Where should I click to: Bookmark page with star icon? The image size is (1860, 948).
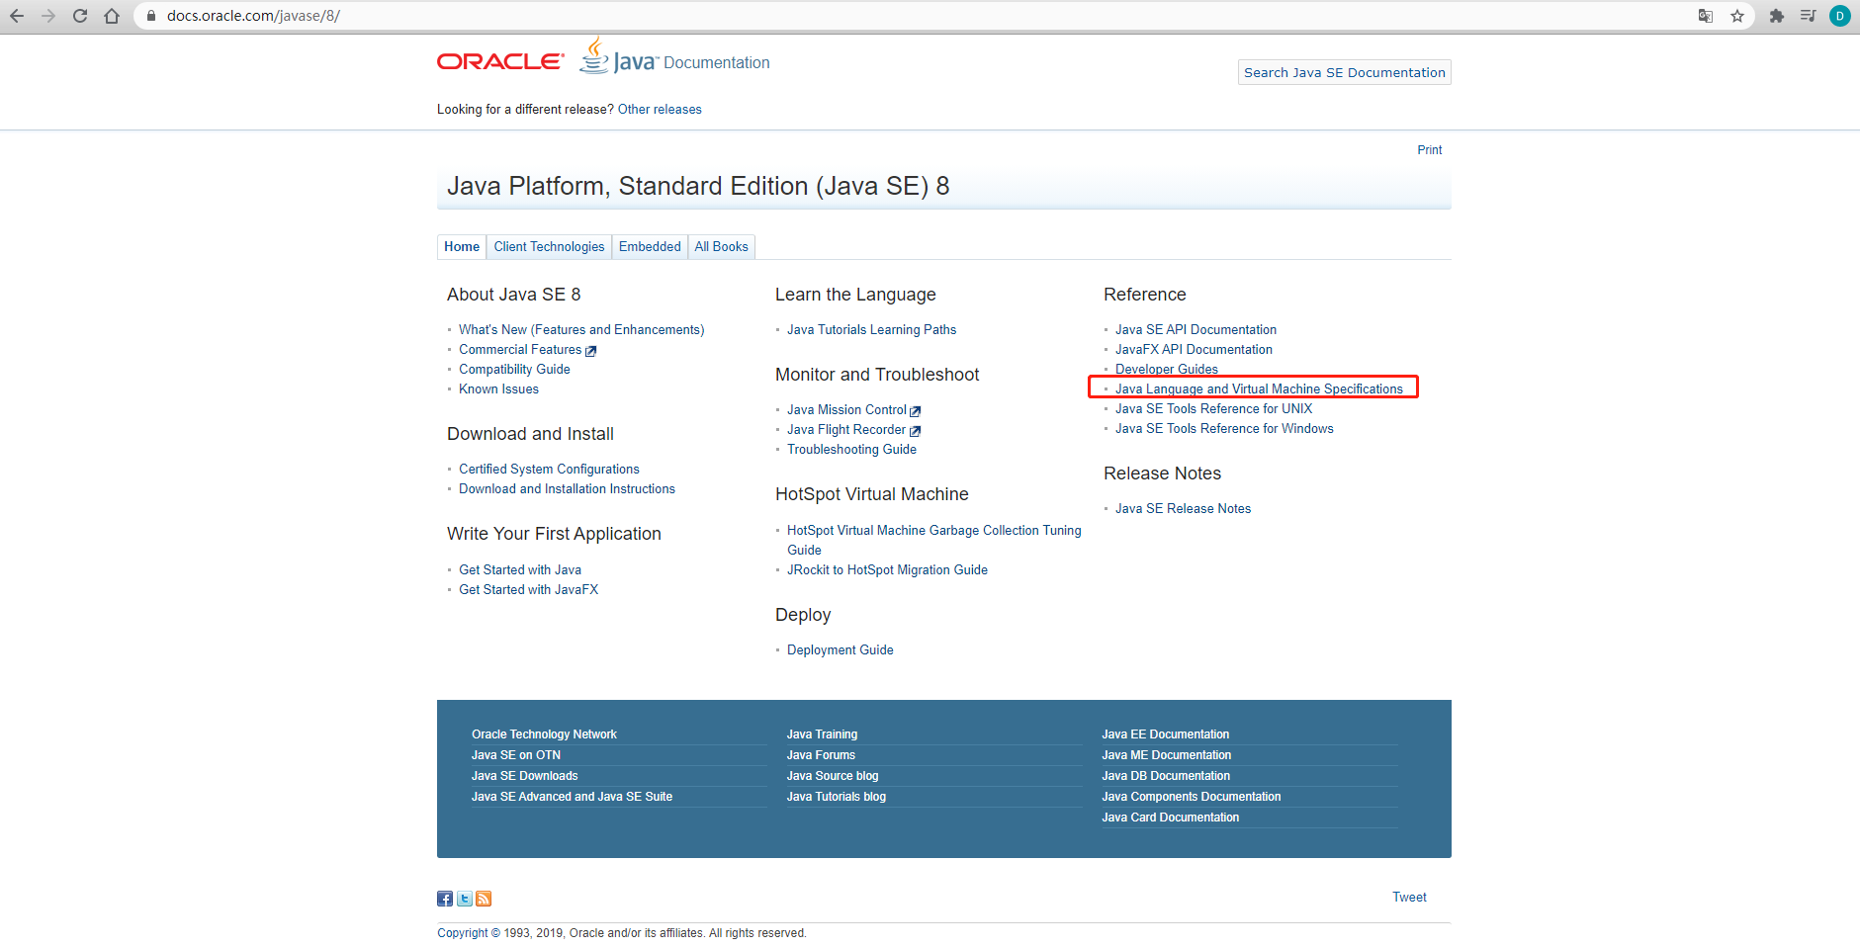pyautogui.click(x=1737, y=16)
